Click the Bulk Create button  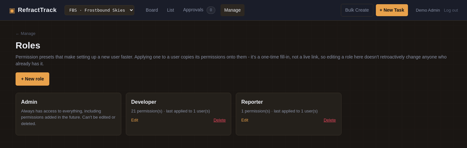[x=357, y=10]
